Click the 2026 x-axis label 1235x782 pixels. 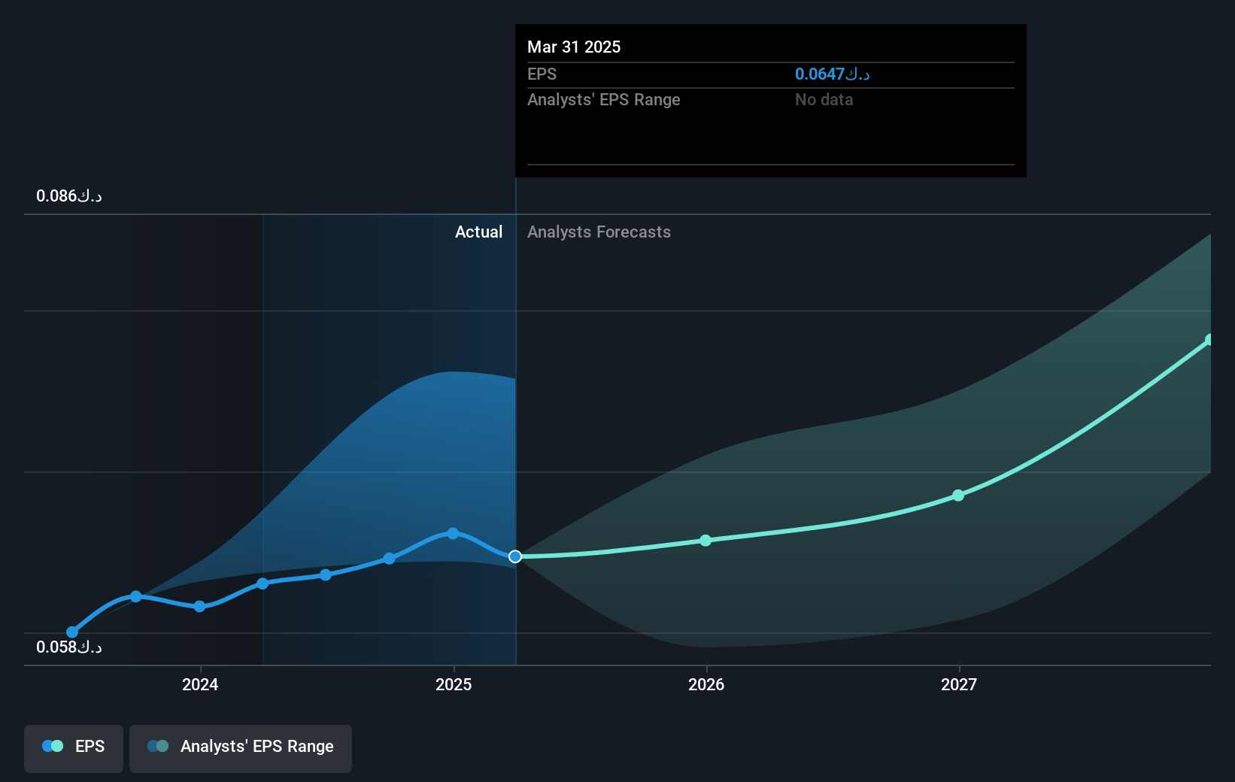(x=706, y=684)
